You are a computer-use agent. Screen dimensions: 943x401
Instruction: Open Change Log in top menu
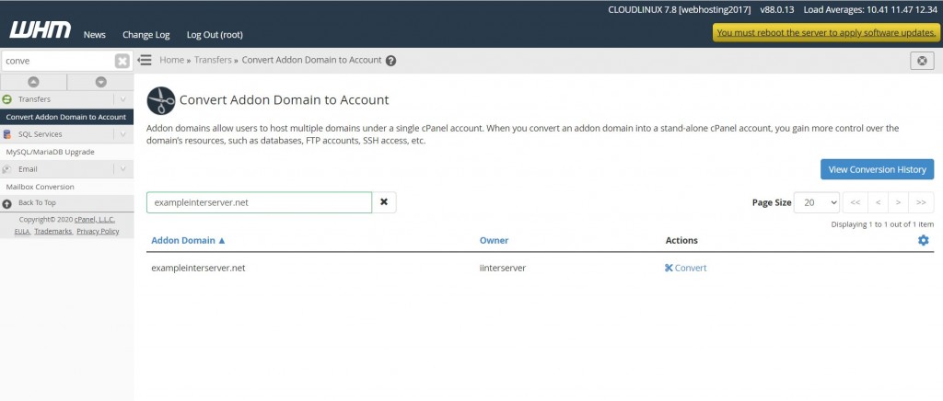click(146, 35)
